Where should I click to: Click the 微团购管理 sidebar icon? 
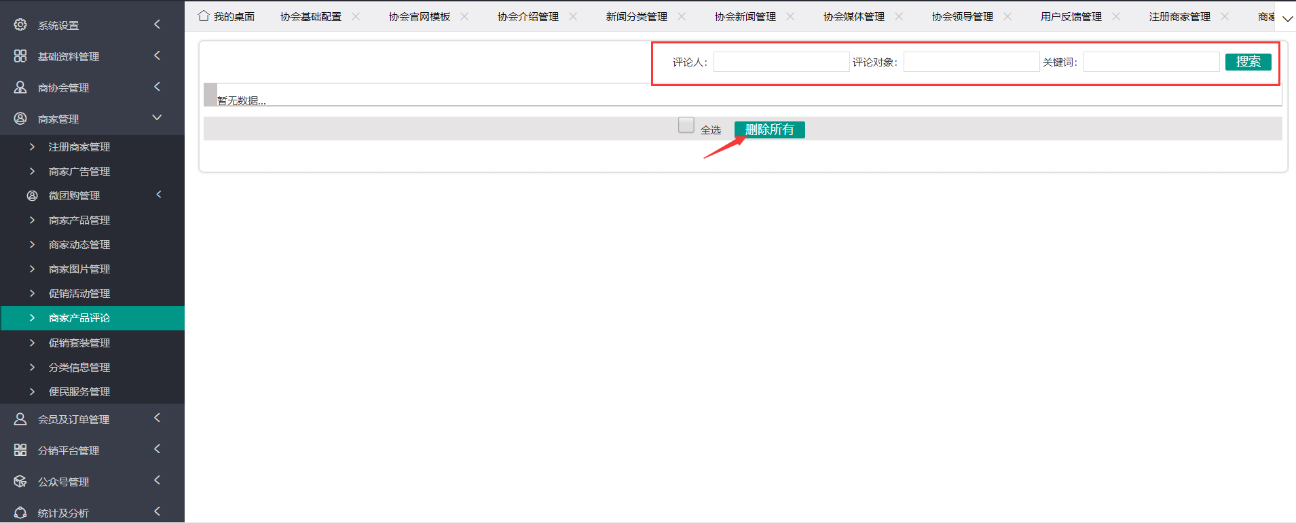point(32,196)
